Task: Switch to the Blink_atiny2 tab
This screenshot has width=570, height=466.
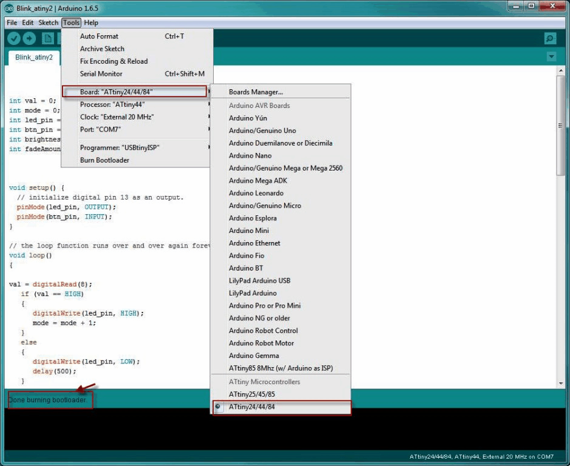Action: [x=34, y=58]
